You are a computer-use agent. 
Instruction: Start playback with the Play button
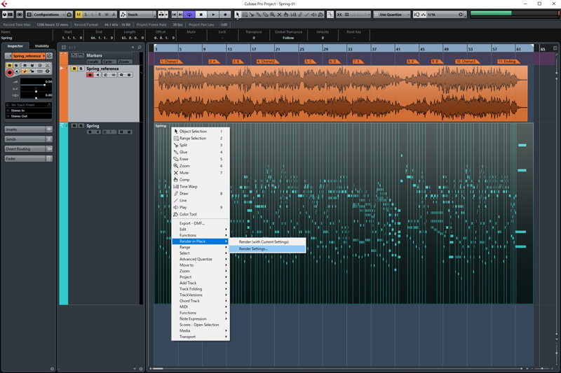pyautogui.click(x=213, y=15)
